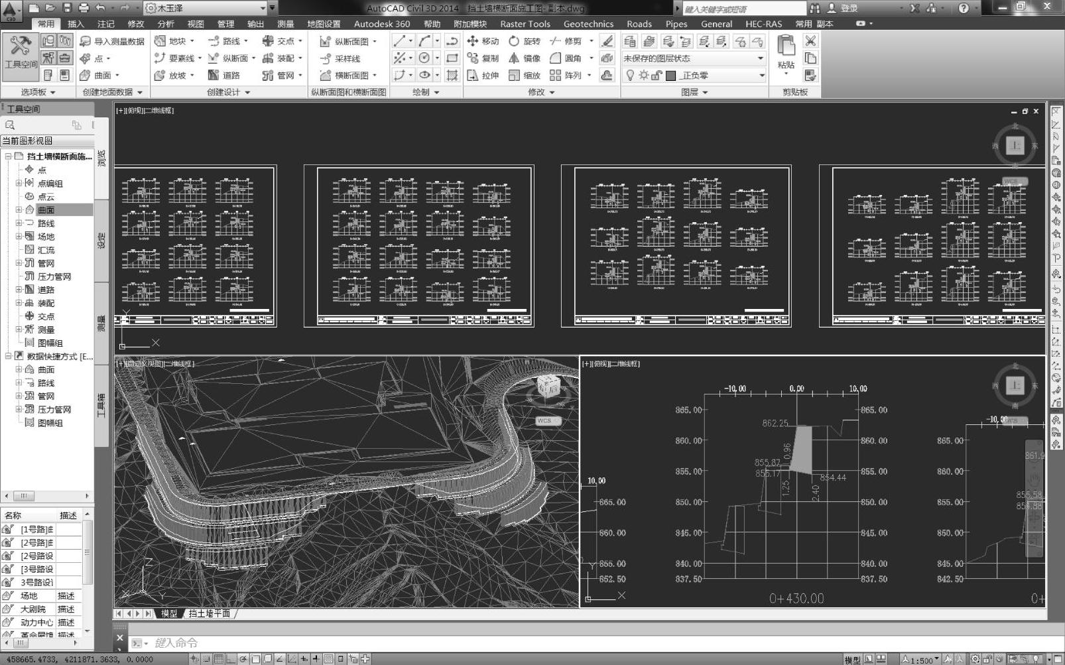Click the 拉伸 stretch tool

click(483, 76)
